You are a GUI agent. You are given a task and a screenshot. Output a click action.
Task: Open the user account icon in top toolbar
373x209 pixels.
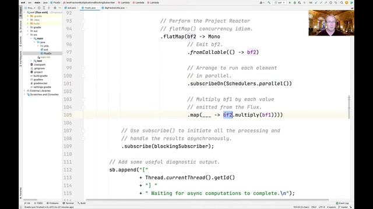click(262, 2)
